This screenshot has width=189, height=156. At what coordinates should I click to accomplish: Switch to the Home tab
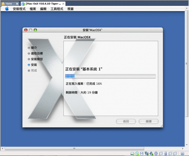tap(9, 4)
